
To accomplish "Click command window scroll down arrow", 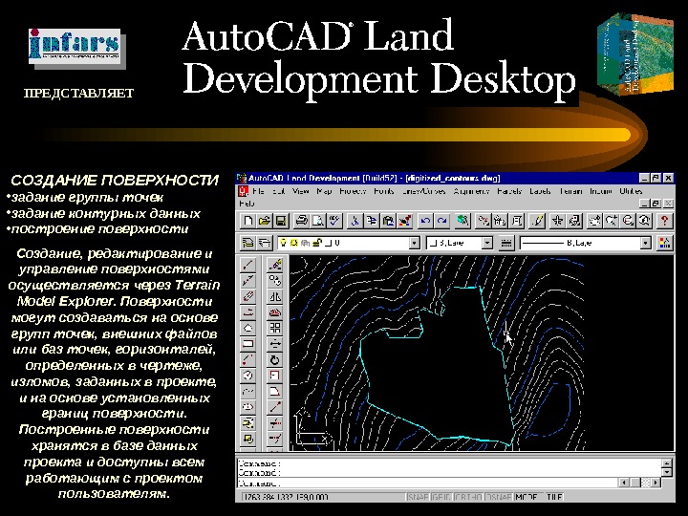I will tap(667, 472).
